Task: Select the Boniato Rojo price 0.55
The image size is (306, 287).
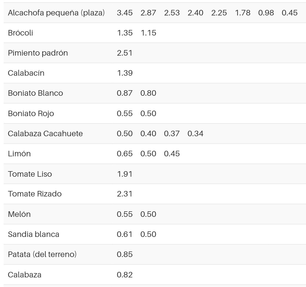Action: click(x=125, y=114)
